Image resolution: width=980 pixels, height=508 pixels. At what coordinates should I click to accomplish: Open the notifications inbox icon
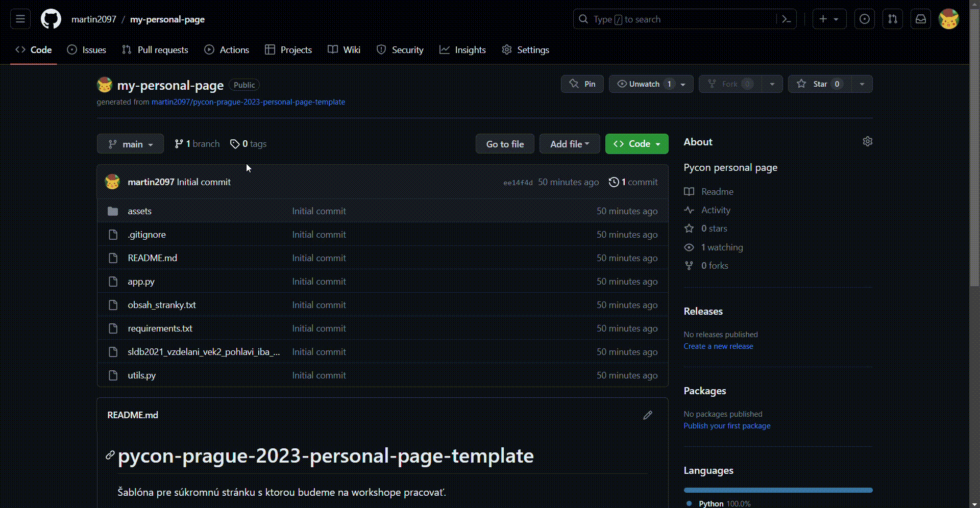click(x=921, y=19)
